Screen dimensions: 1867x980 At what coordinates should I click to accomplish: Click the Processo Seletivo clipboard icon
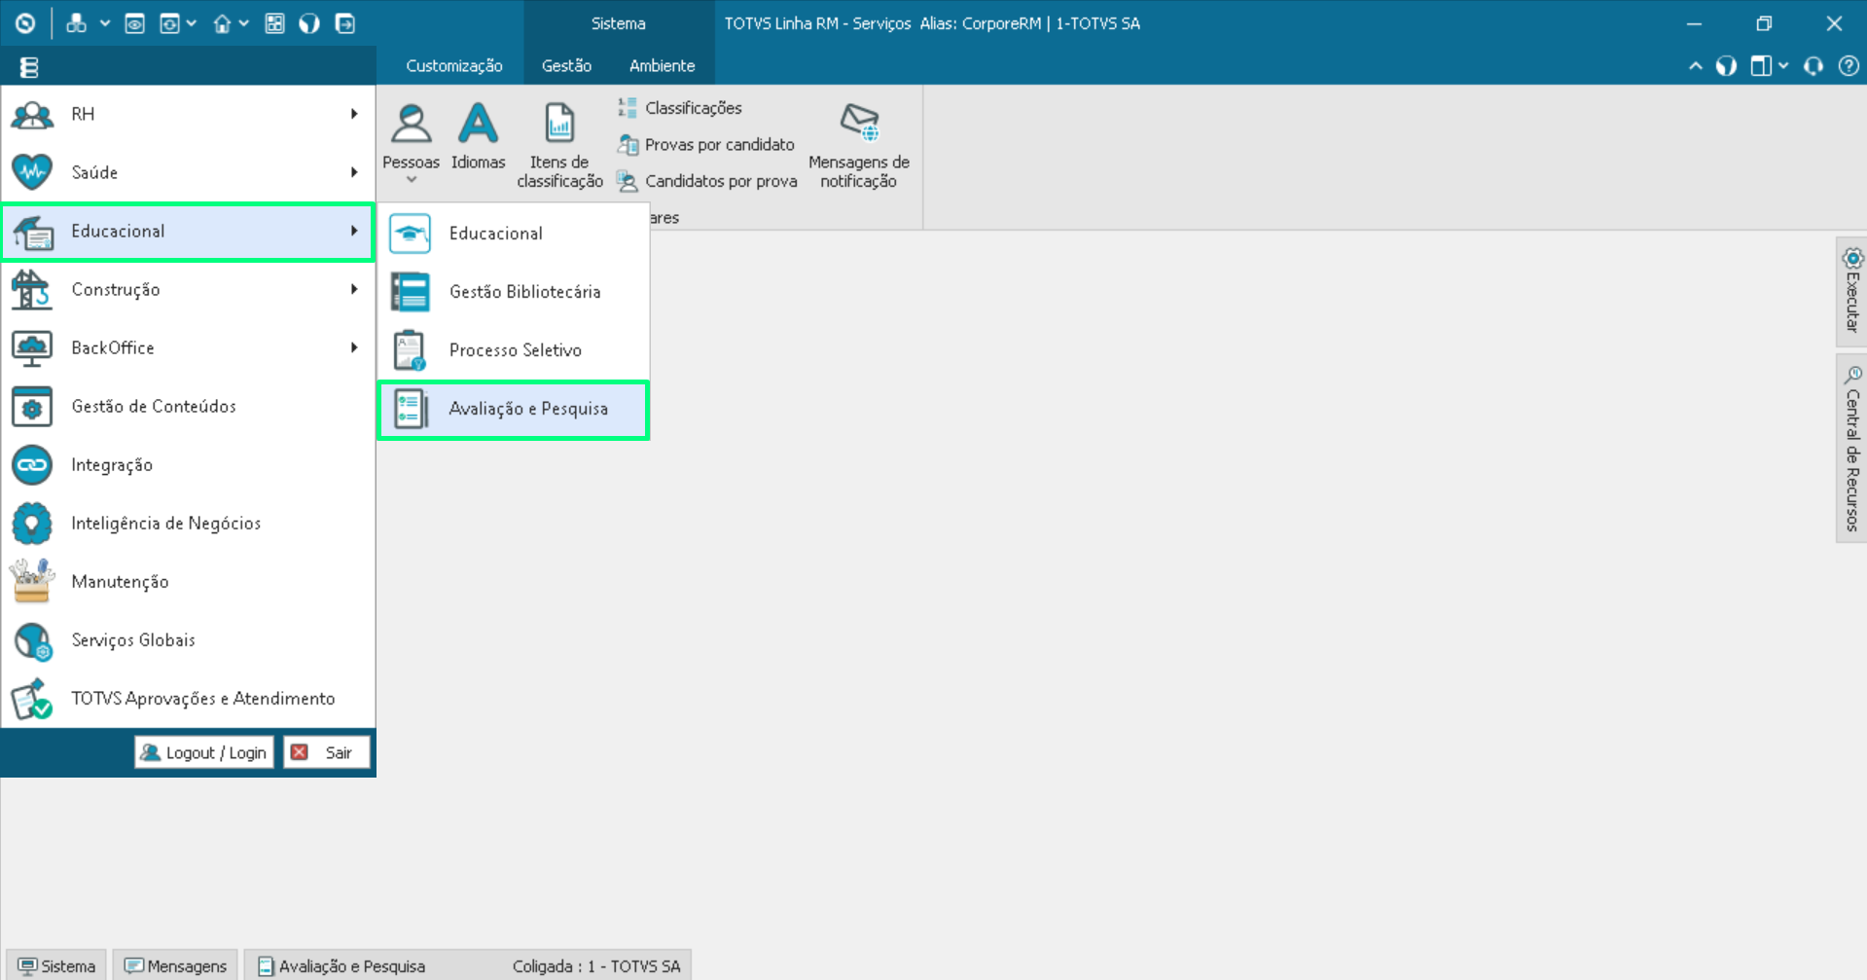410,350
